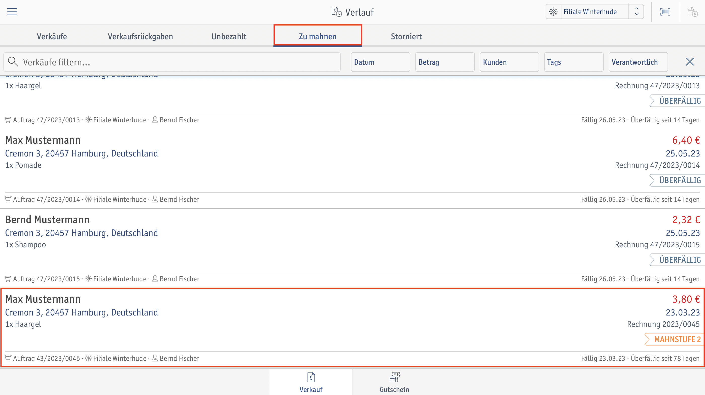Click address link in Pomade entry
Screen dimensions: 705x395
(x=82, y=153)
